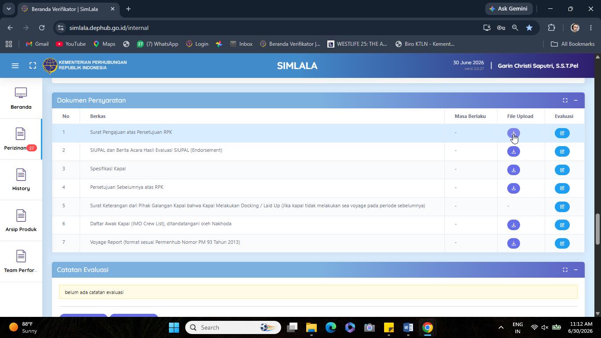Download the Spesifikasi Kapal file
The height and width of the screenshot is (338, 601).
(x=513, y=170)
